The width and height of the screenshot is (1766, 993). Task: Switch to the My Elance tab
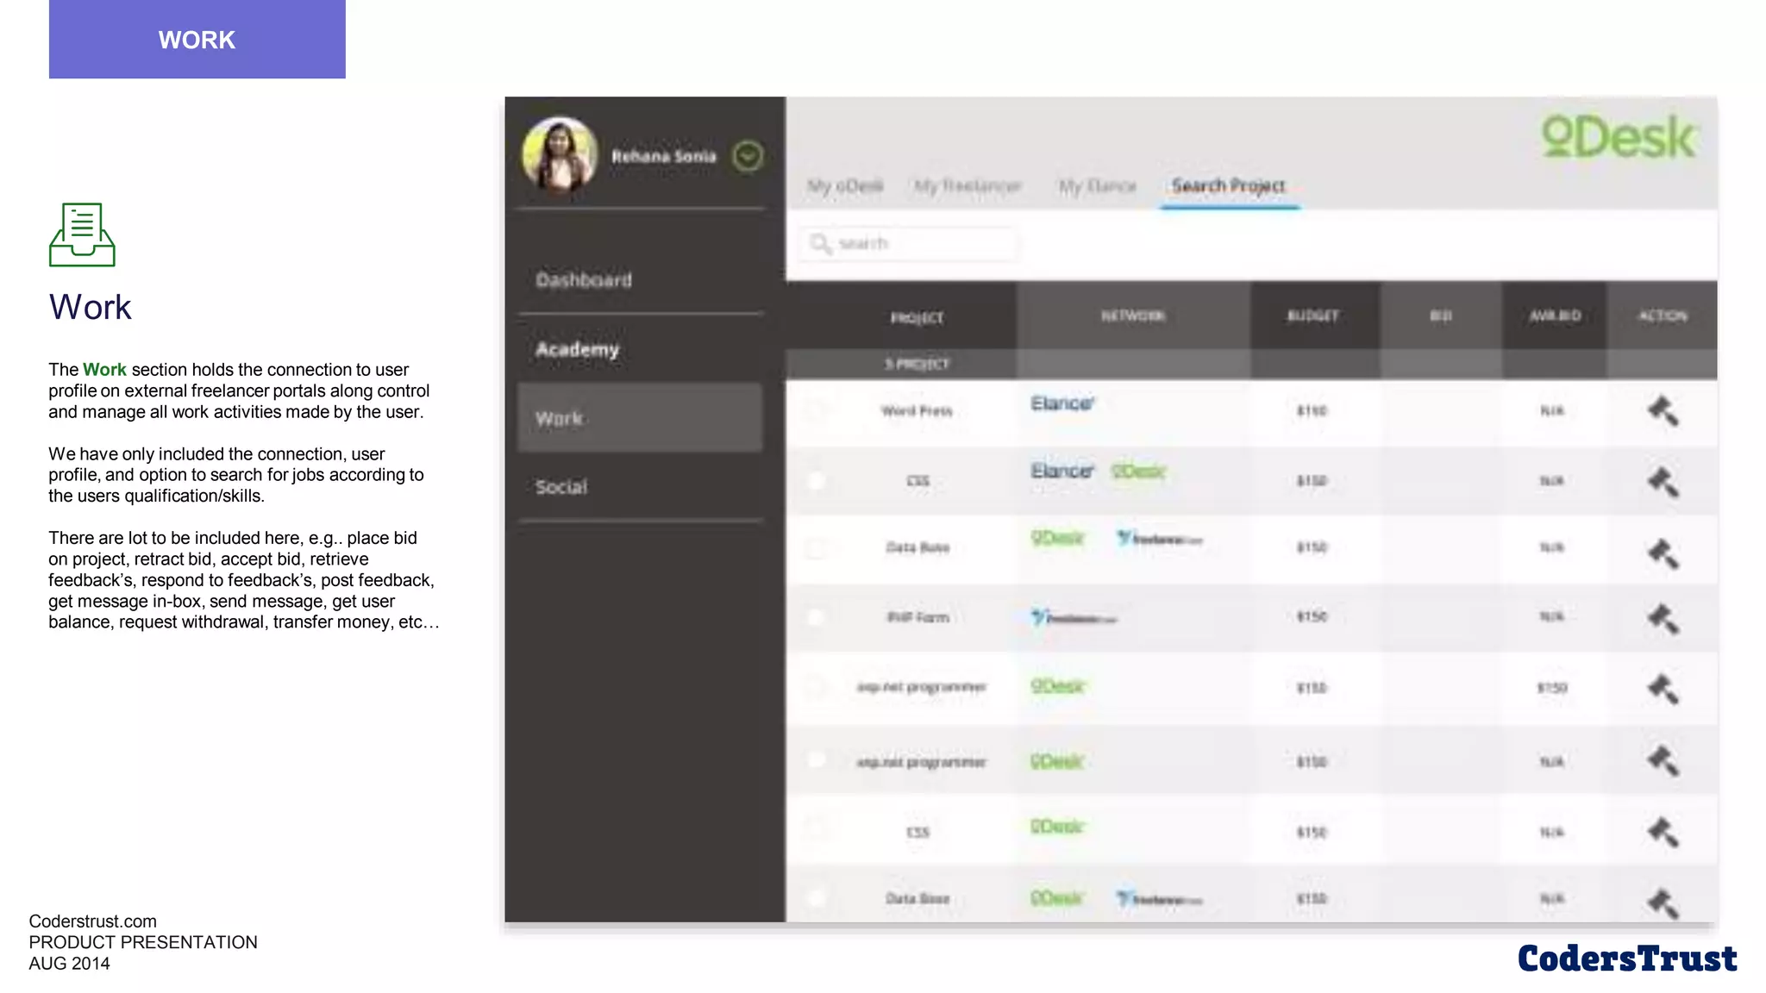click(x=1097, y=186)
